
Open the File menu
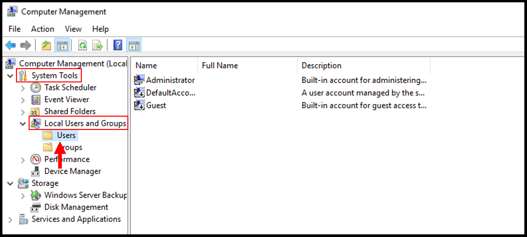coord(14,29)
